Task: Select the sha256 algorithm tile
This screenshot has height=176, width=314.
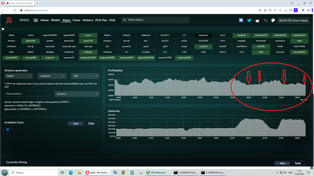Action: 222,46
